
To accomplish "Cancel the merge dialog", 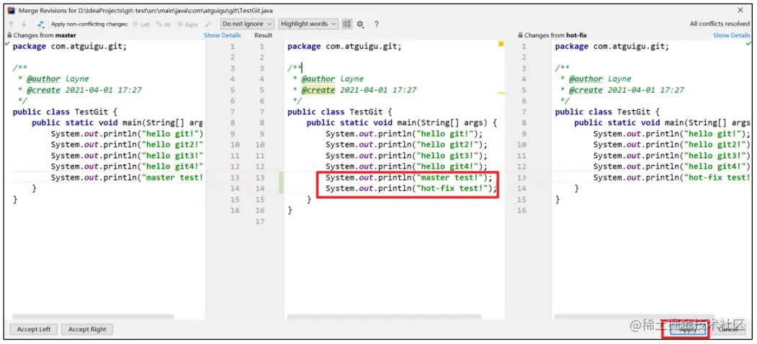I will click(x=728, y=330).
